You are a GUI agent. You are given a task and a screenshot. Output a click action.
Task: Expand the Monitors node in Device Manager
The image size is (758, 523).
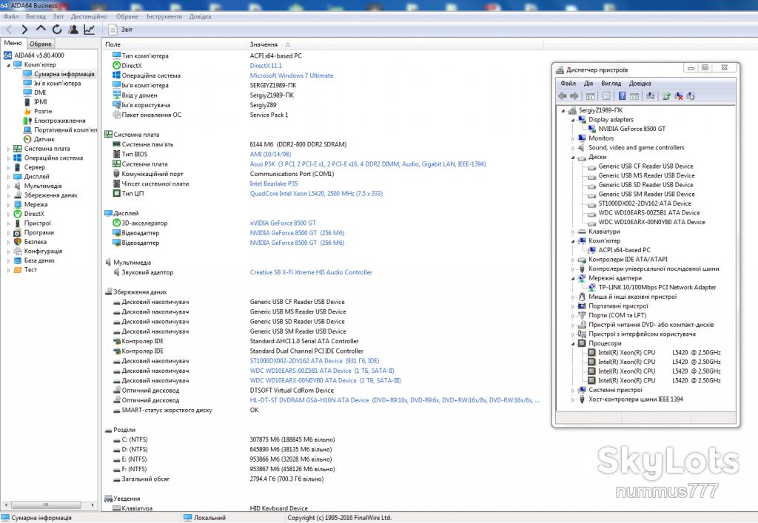(x=574, y=138)
